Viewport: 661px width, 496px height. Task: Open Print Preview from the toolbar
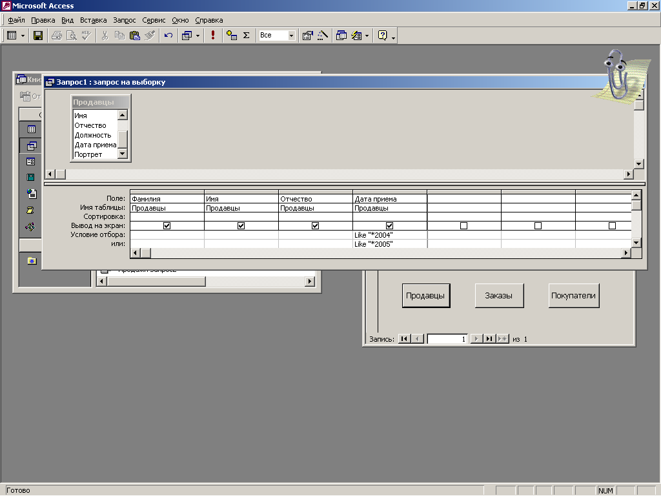pyautogui.click(x=71, y=36)
